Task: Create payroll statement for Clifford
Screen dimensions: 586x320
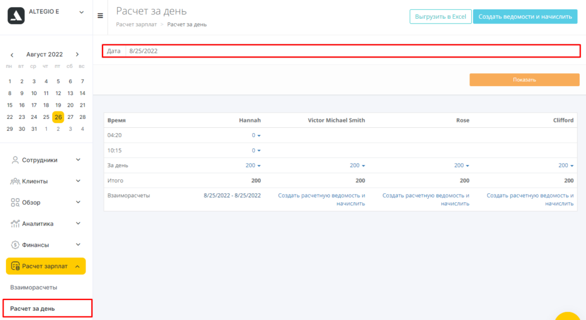Action: (530, 200)
